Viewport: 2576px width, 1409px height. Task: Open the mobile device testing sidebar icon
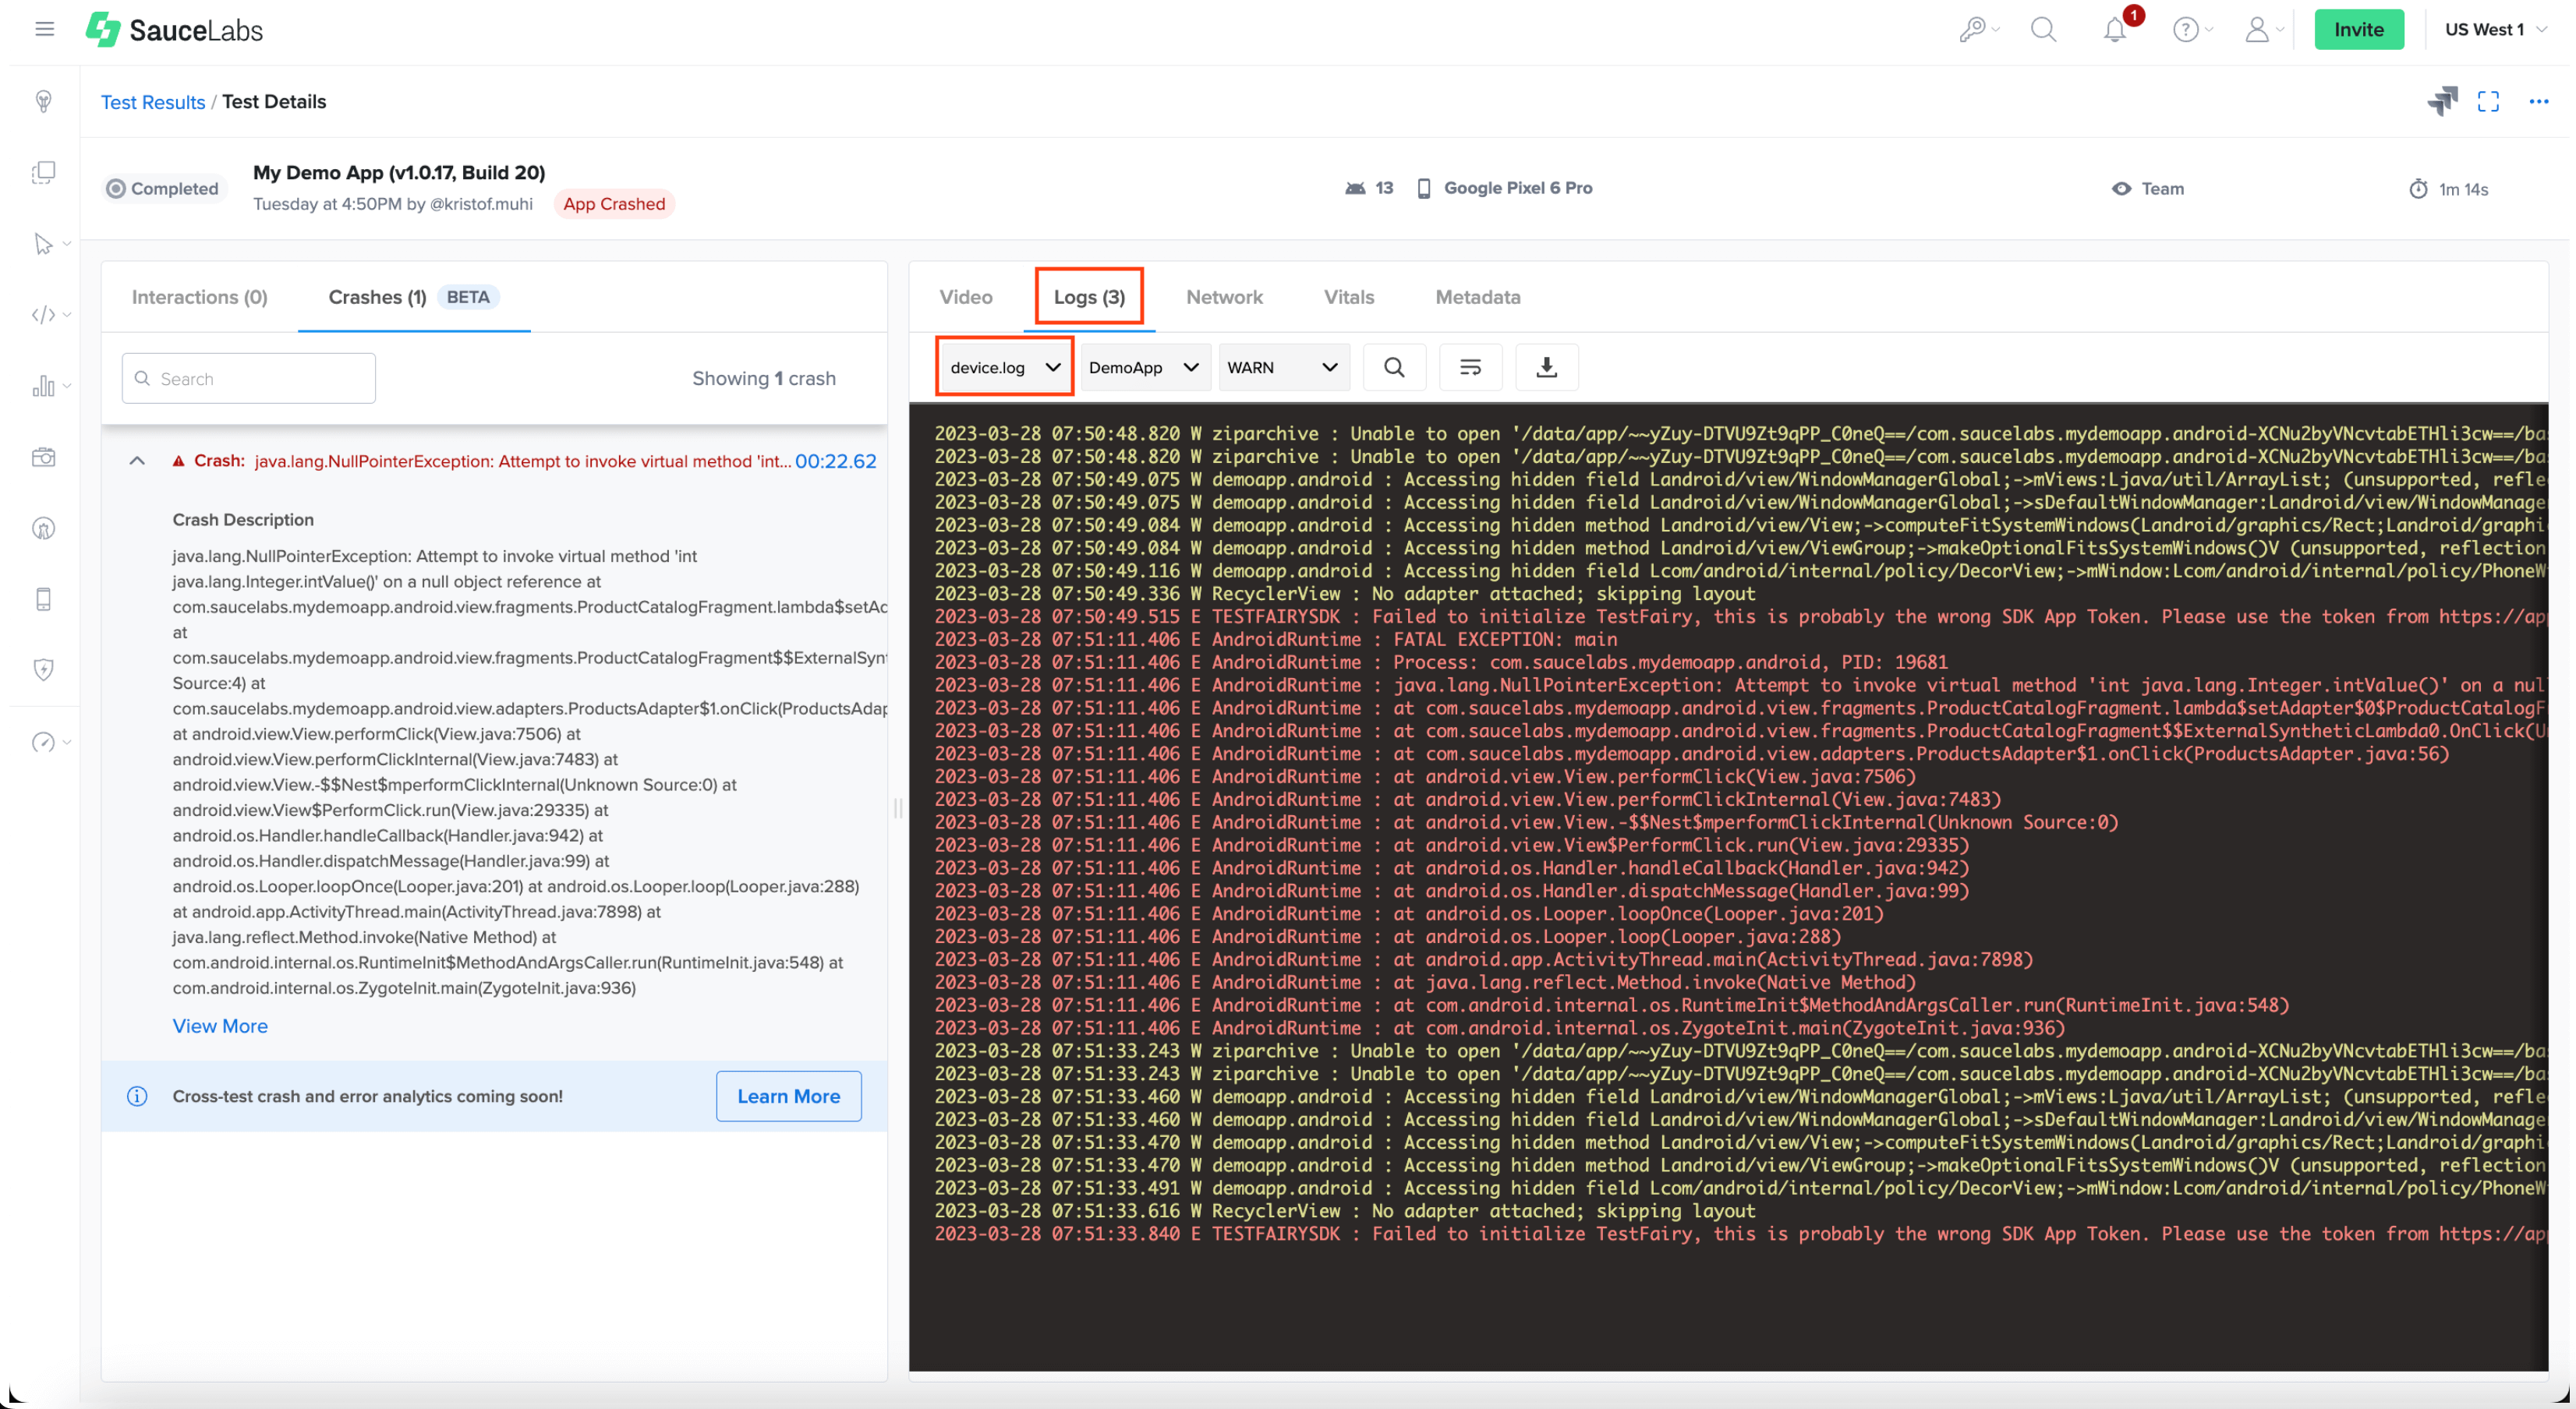(44, 599)
